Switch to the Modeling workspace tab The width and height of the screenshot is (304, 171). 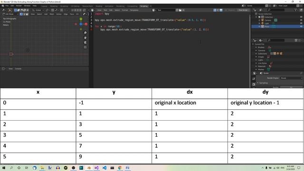click(54, 6)
